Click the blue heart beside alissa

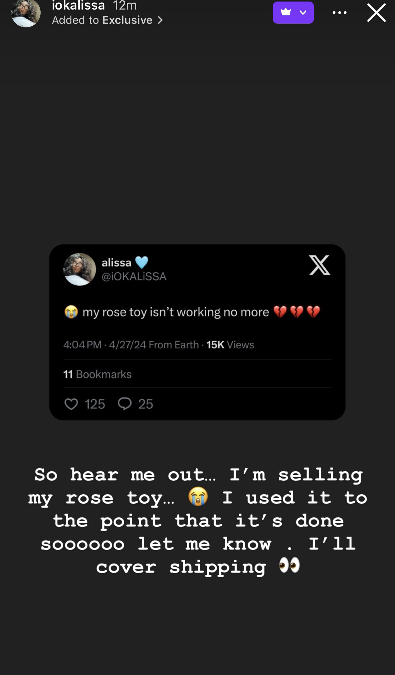click(x=142, y=262)
